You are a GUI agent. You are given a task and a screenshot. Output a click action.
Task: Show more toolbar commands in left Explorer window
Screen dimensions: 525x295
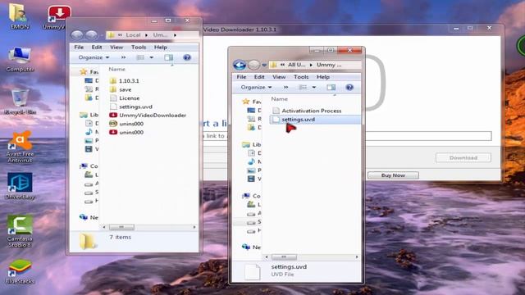[123, 57]
